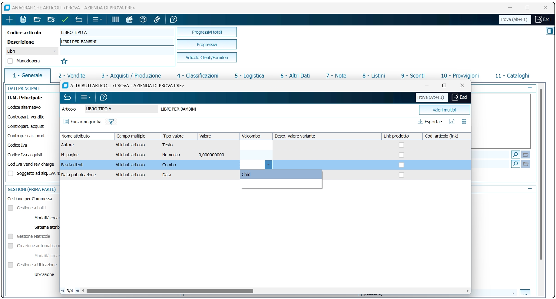Open Attributi Articoli hamburger menu dropdown
The width and height of the screenshot is (556, 299).
click(86, 97)
